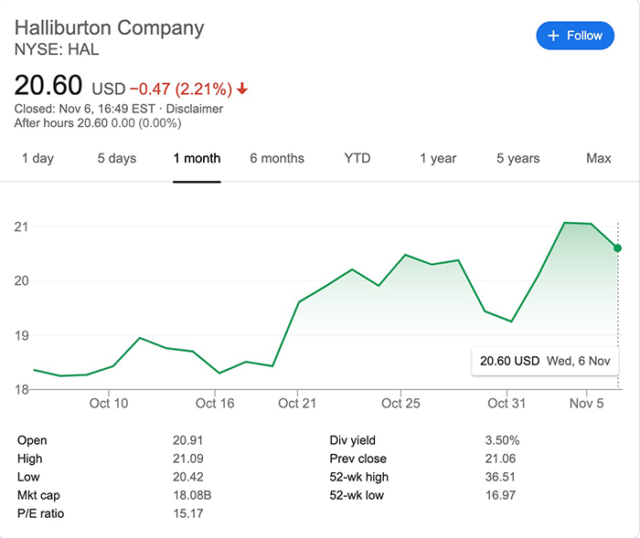Open the 6 months chart tab

(x=277, y=158)
